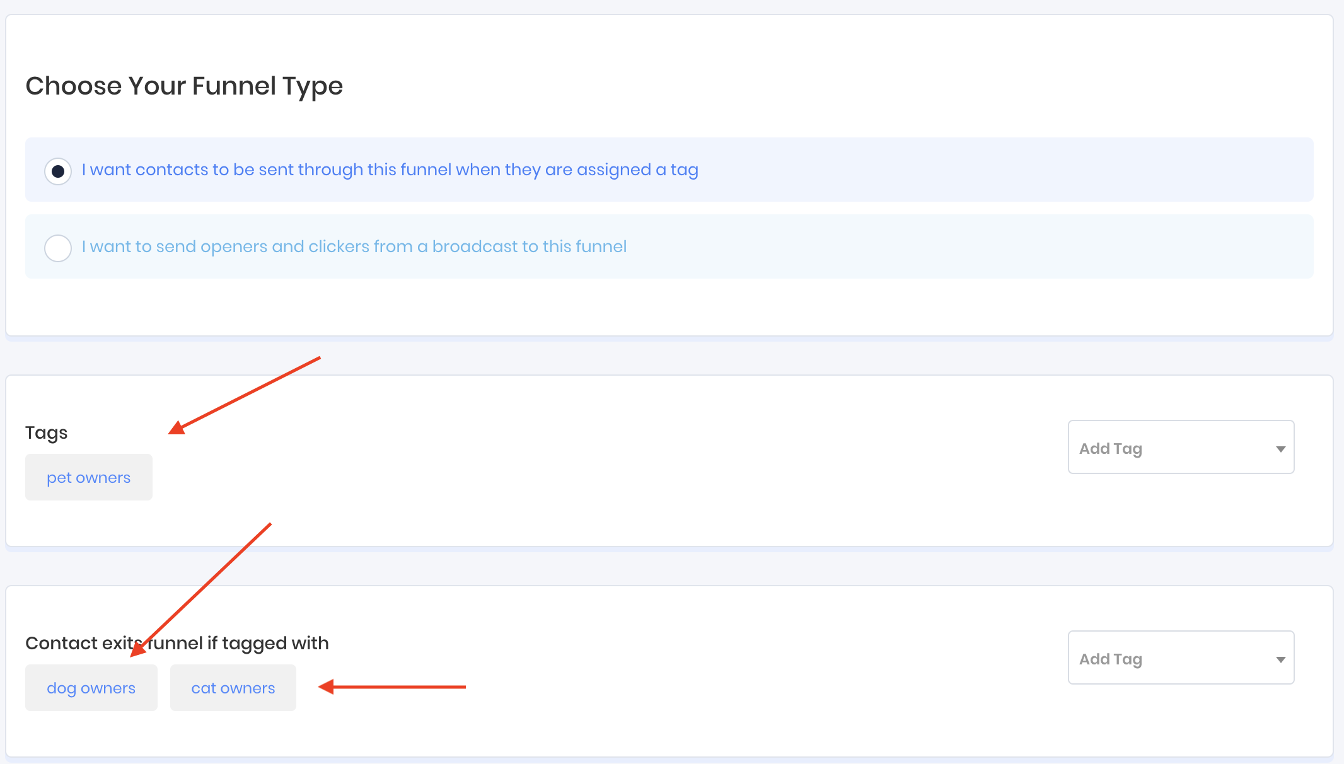This screenshot has height=764, width=1344.
Task: Click the caret arrow in Tags Add Tag box
Action: tap(1280, 449)
